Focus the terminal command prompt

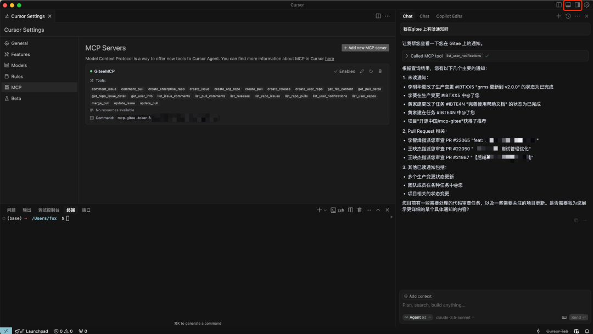point(68,218)
